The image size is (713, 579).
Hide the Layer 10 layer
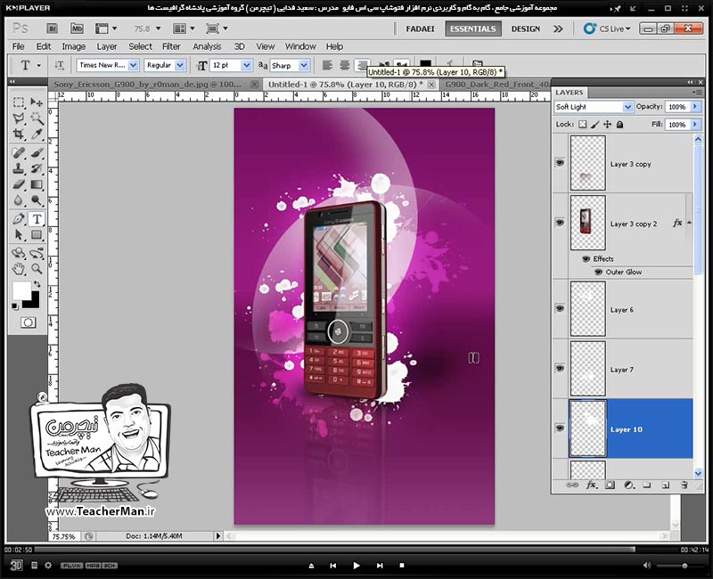click(560, 428)
